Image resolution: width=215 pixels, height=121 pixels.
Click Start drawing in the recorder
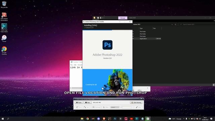pyautogui.click(x=136, y=103)
